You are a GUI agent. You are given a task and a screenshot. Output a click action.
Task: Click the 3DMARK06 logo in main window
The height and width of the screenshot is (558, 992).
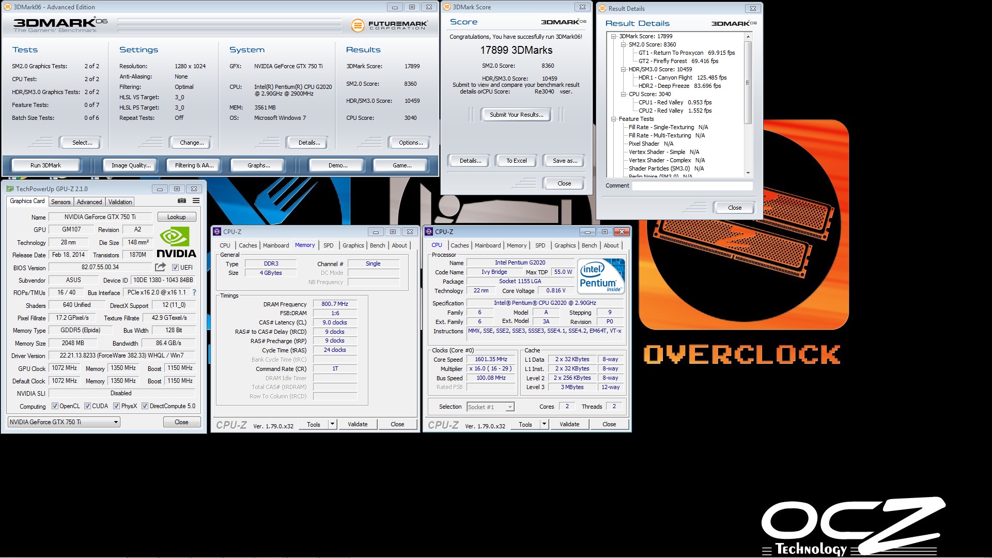pyautogui.click(x=60, y=24)
